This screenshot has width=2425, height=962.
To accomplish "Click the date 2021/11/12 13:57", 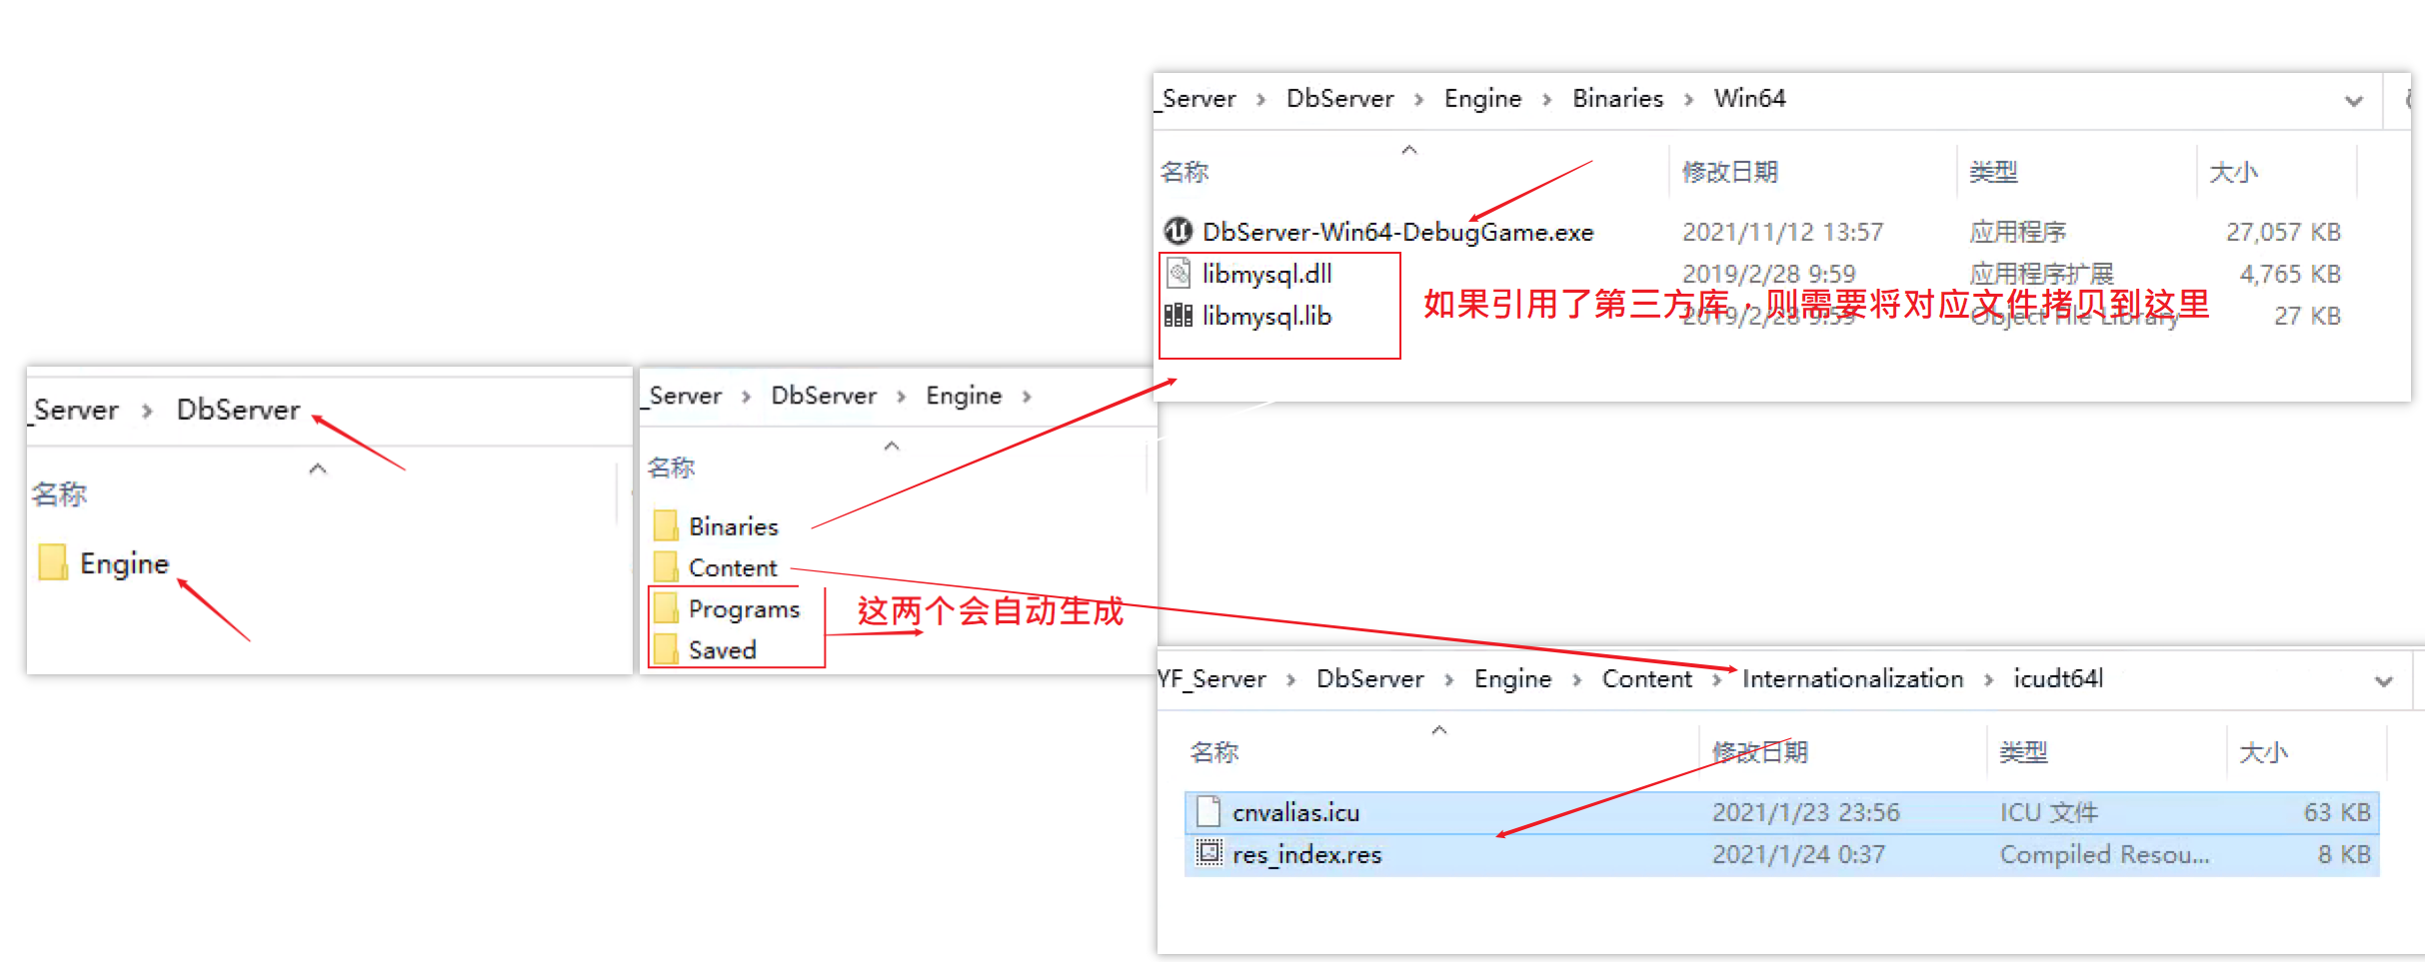I will tap(1782, 232).
